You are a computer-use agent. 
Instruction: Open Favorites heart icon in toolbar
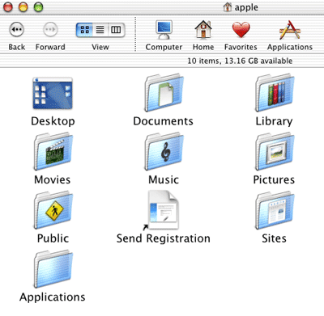click(x=241, y=29)
